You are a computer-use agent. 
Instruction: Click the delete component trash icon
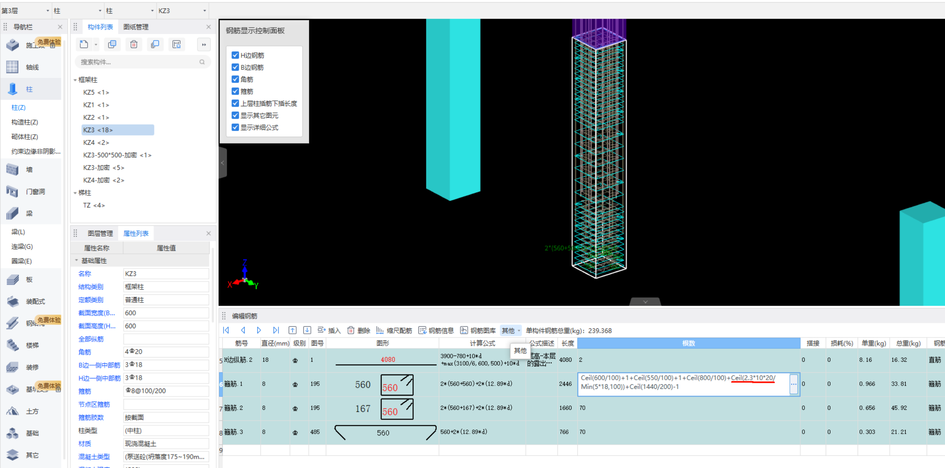[x=134, y=44]
